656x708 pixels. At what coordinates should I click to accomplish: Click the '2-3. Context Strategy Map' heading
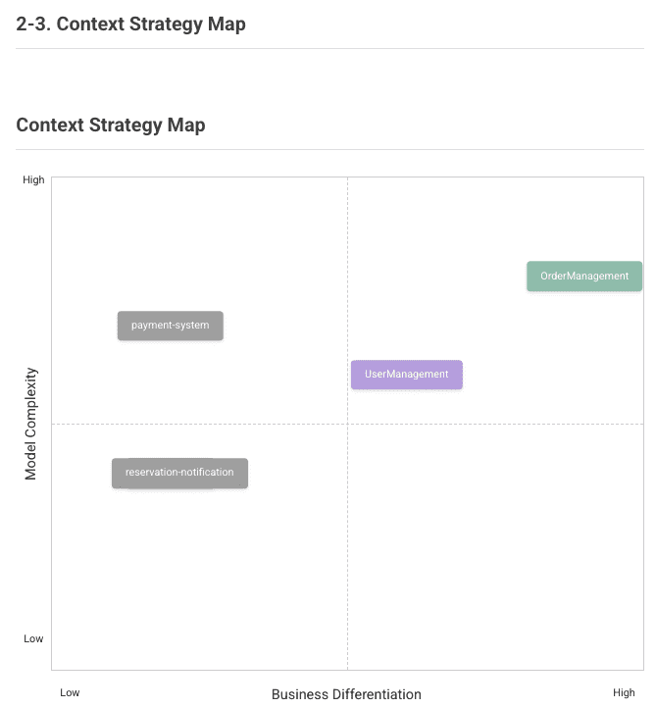(x=130, y=24)
